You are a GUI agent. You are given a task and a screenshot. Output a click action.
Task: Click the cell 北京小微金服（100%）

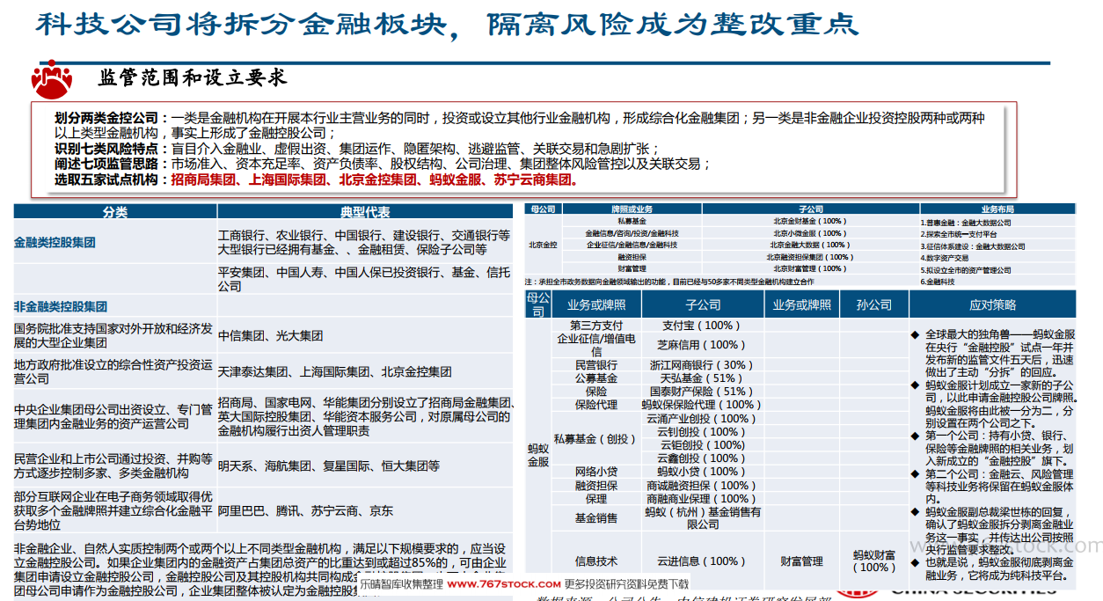coord(809,233)
